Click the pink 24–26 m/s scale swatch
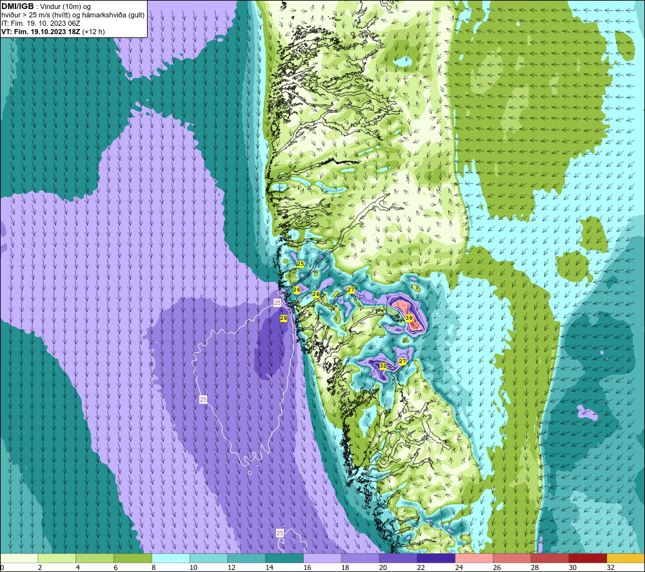The width and height of the screenshot is (645, 572). [x=474, y=558]
